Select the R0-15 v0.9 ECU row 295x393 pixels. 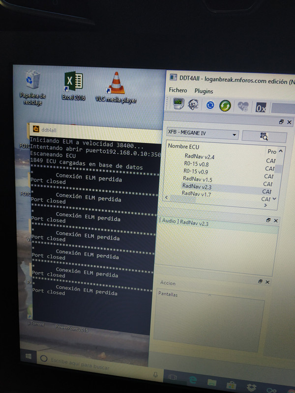196,171
